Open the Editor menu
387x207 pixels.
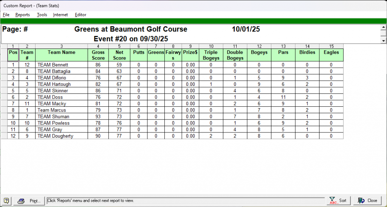[80, 15]
